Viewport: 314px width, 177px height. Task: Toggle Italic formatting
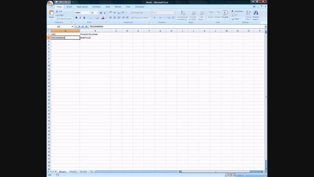click(x=80, y=18)
